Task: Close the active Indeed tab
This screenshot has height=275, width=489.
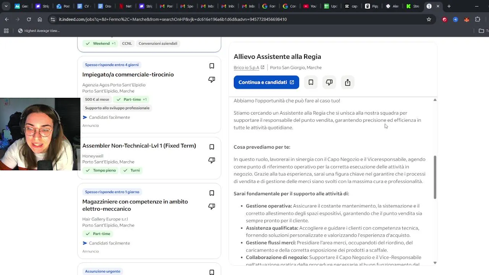Action: click(x=438, y=6)
